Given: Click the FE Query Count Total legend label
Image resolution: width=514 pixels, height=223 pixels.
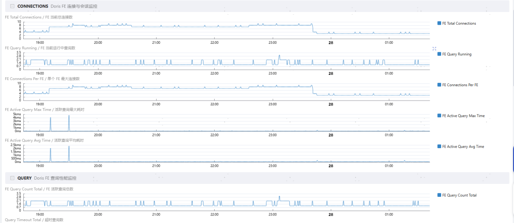Looking at the screenshot, I should coord(459,195).
